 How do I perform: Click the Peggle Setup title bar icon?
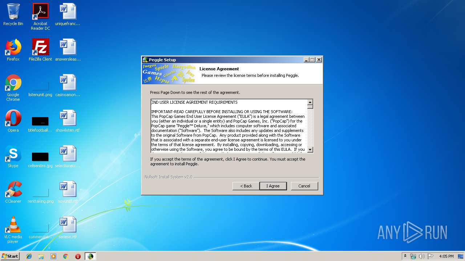(145, 60)
